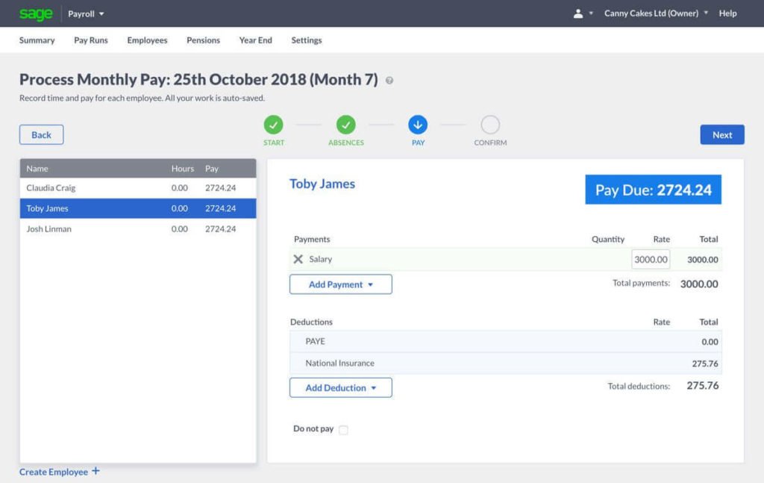Click the Back button

[x=42, y=134]
